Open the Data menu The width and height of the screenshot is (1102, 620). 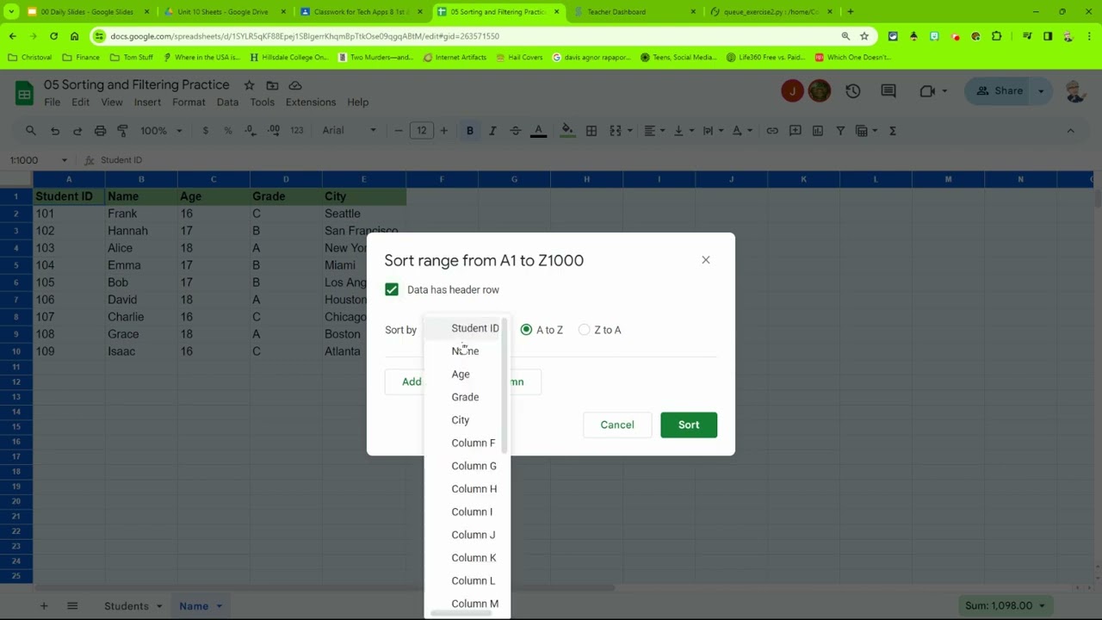click(x=227, y=102)
